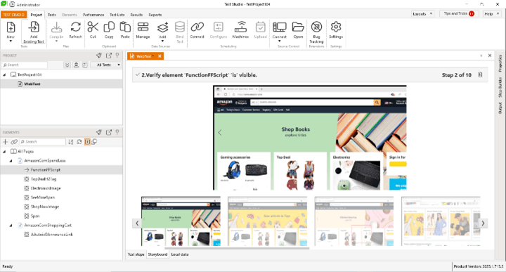Screen dimensions: 506x272
Task: Sort elements with the sort icon
Action: (x=71, y=142)
